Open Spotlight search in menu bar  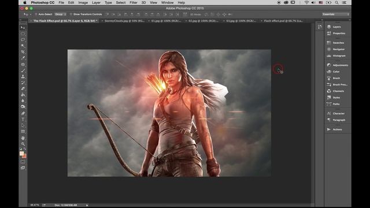336,2
